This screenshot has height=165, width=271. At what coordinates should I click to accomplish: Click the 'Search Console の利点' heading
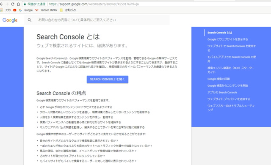pyautogui.click(x=61, y=93)
